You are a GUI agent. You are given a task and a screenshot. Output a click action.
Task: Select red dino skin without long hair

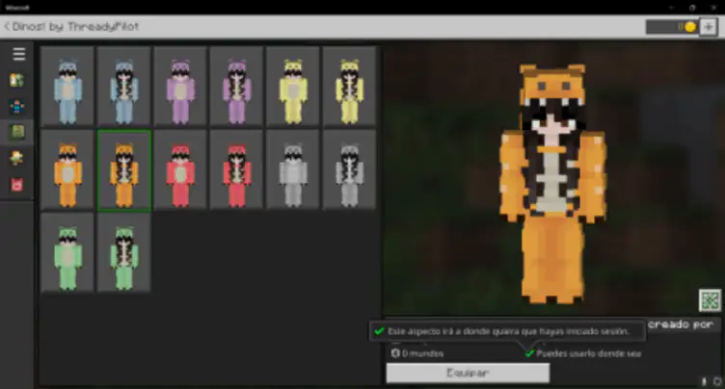coord(180,170)
